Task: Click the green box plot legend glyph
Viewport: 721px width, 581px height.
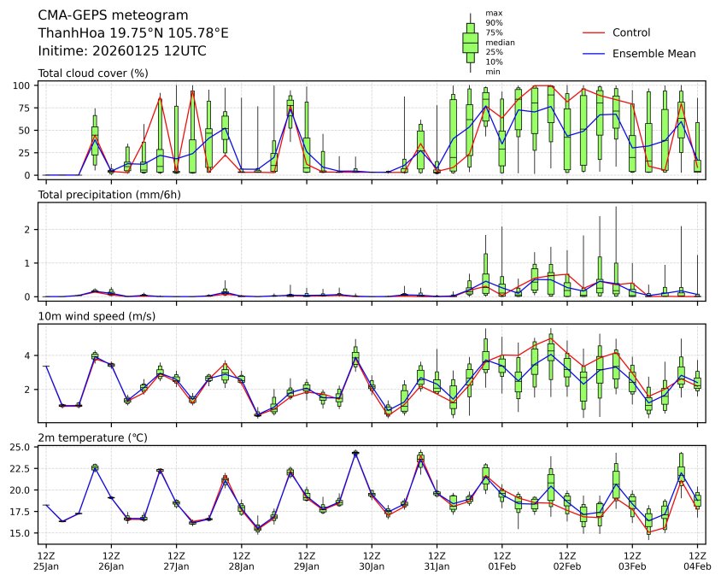Action: point(470,42)
